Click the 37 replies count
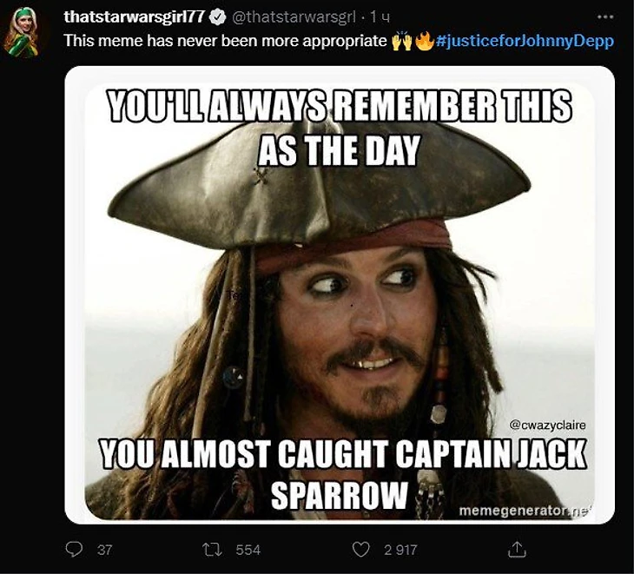Screen dimensions: 634x574 (104, 550)
